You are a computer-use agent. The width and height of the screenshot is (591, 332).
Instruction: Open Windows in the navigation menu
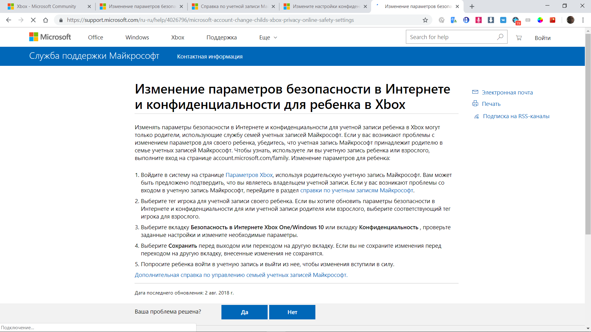137,37
